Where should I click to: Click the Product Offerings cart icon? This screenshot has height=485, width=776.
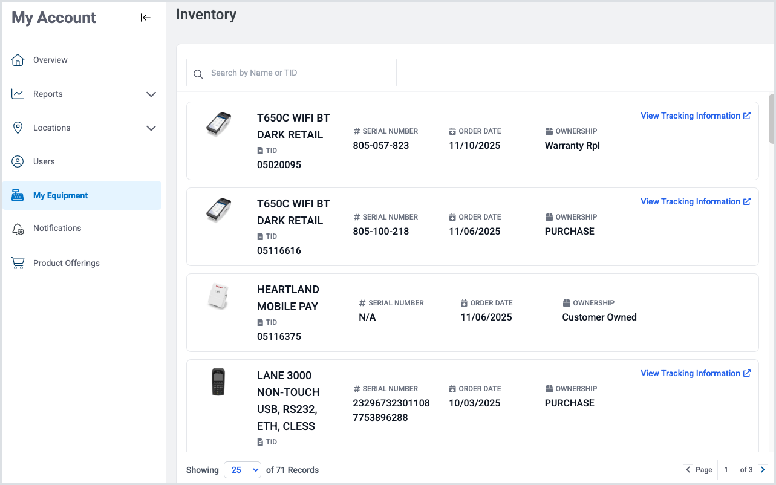click(18, 263)
